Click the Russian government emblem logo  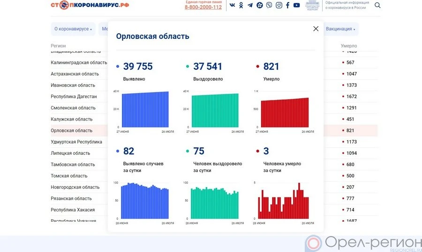click(x=312, y=6)
